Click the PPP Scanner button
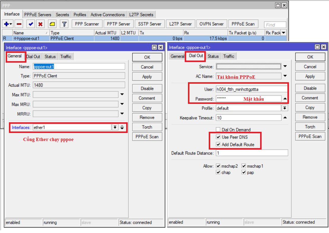 pos(87,24)
